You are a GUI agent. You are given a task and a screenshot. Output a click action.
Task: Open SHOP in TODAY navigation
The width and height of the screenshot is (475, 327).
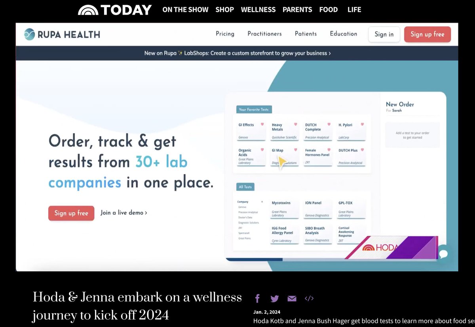point(224,9)
